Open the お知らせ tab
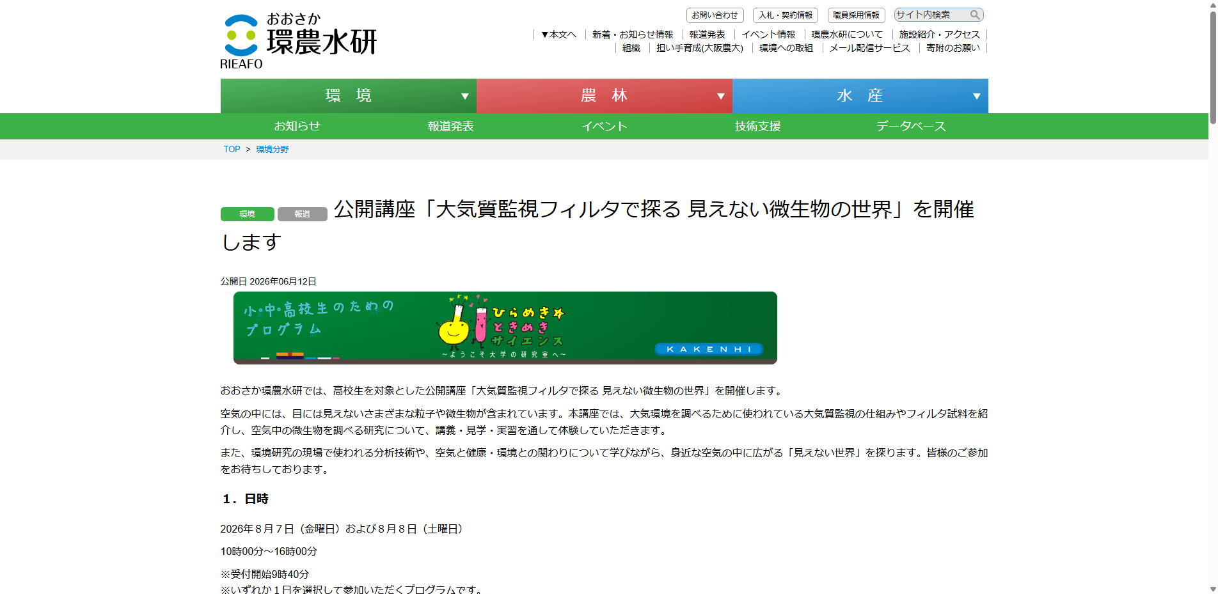 click(x=297, y=127)
